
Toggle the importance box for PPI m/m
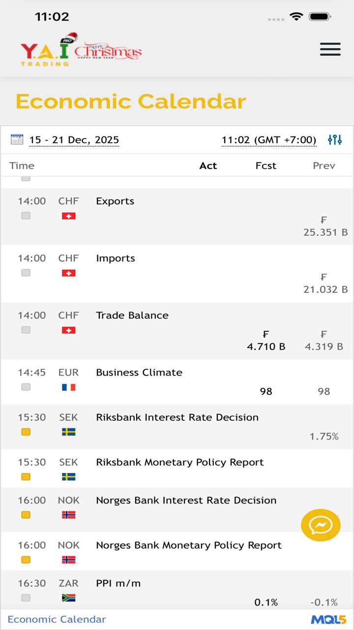pyautogui.click(x=26, y=598)
